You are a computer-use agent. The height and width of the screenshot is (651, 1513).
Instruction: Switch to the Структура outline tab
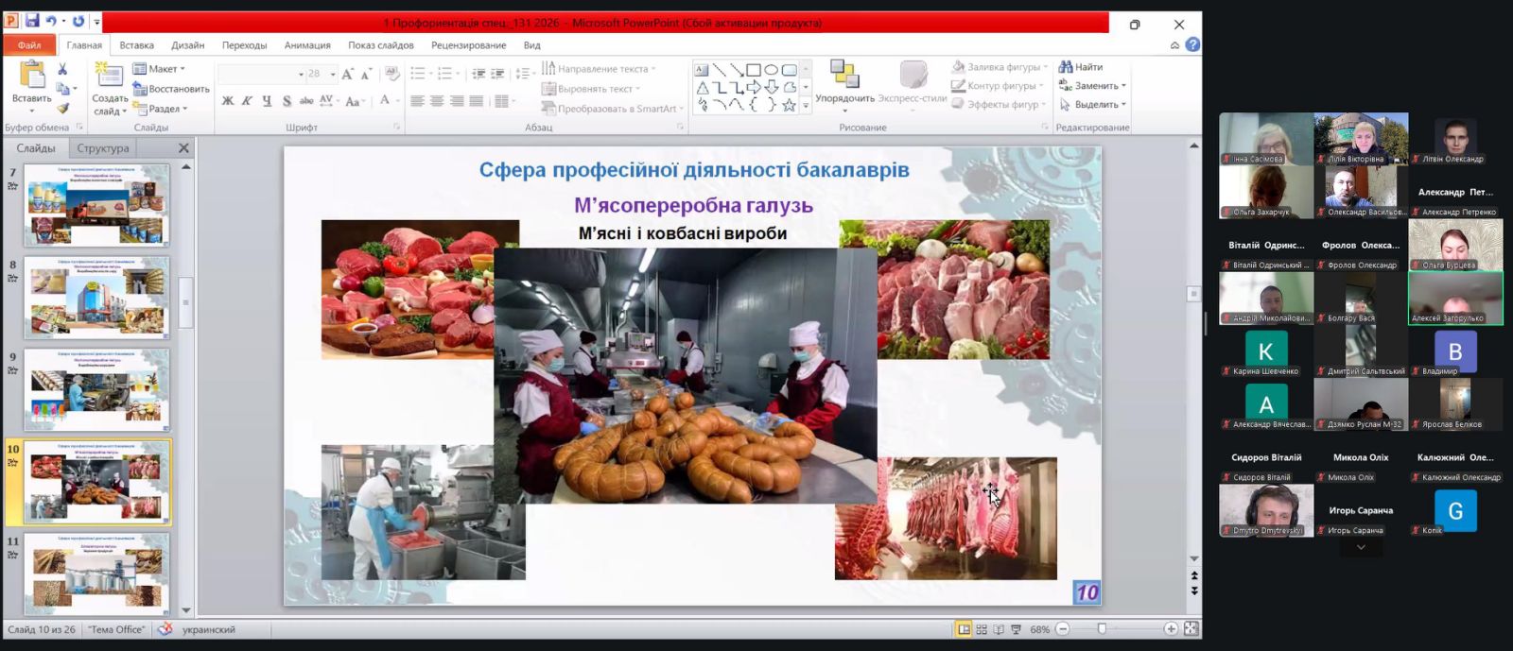click(x=103, y=148)
